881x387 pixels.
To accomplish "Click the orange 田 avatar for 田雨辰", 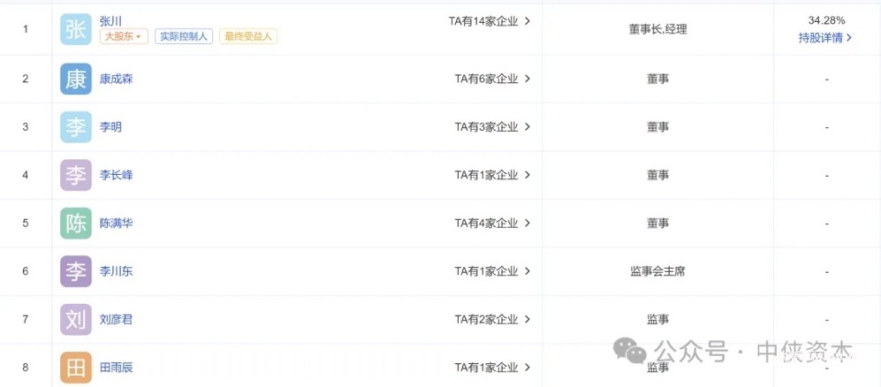I will click(76, 368).
